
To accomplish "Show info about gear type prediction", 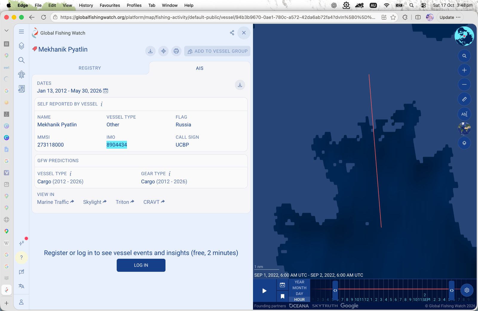I will (x=169, y=174).
